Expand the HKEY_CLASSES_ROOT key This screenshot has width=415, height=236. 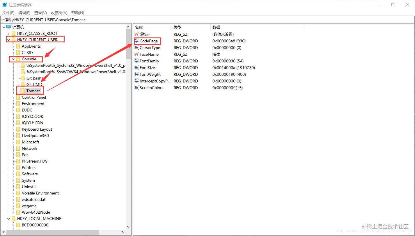pos(8,33)
